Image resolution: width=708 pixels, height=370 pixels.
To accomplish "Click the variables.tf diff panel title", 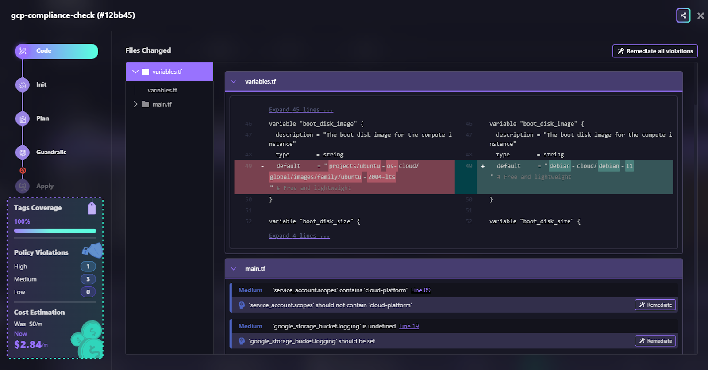I will pyautogui.click(x=261, y=81).
